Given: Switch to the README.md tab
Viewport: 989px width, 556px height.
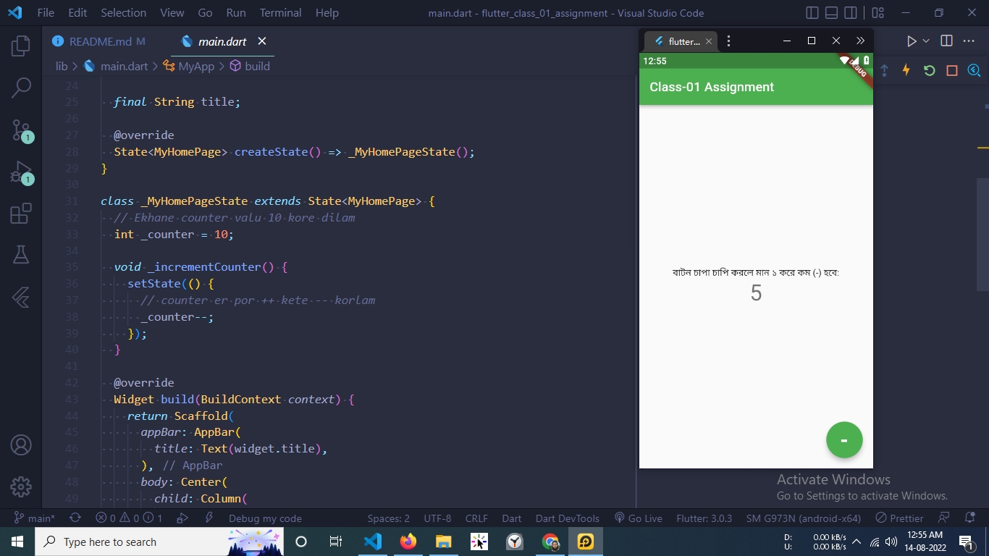Looking at the screenshot, I should tap(101, 41).
